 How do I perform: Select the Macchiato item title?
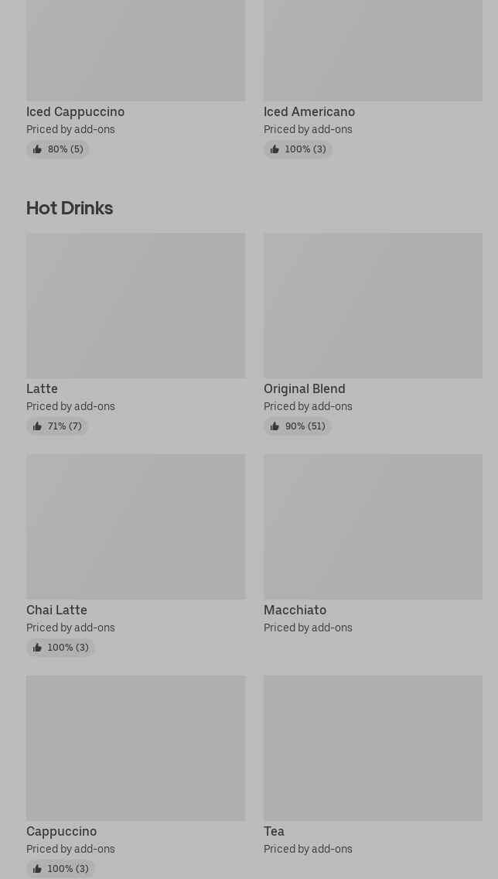click(x=295, y=611)
